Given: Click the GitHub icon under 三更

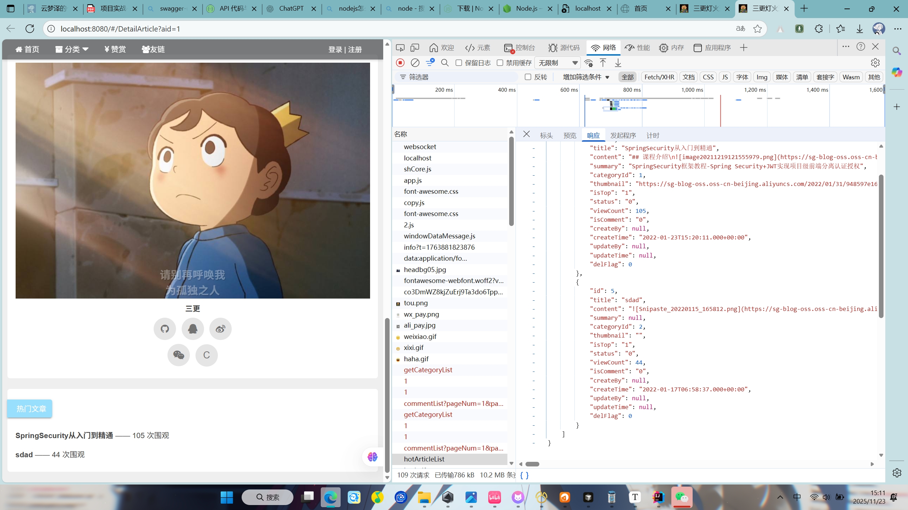Looking at the screenshot, I should point(165,329).
